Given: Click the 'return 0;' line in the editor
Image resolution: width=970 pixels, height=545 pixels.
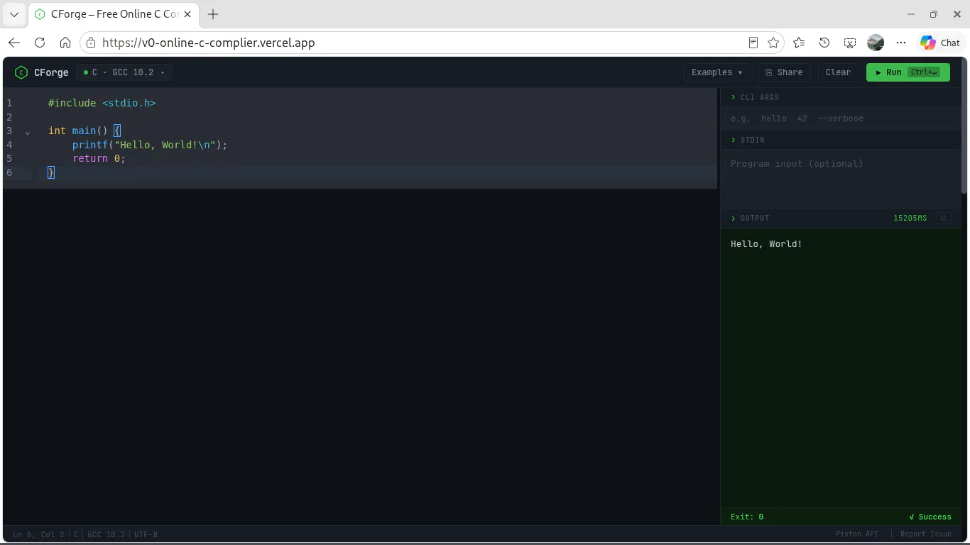Looking at the screenshot, I should coord(99,158).
